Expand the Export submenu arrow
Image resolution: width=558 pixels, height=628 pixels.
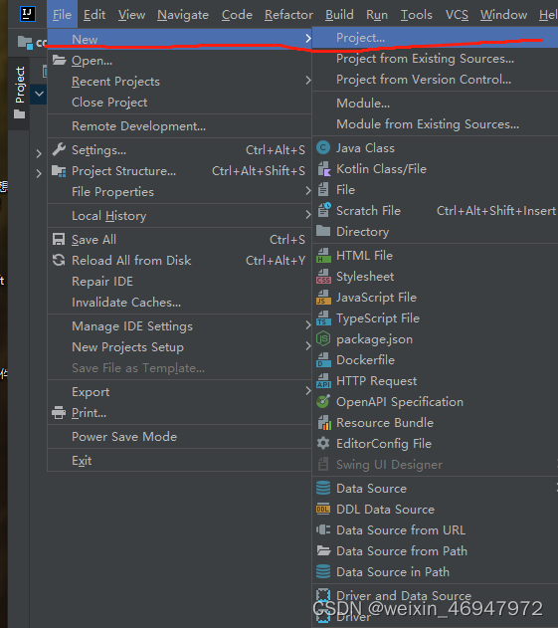click(307, 391)
